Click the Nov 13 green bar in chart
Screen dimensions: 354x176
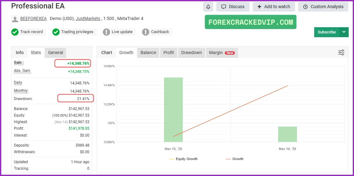tap(173, 109)
